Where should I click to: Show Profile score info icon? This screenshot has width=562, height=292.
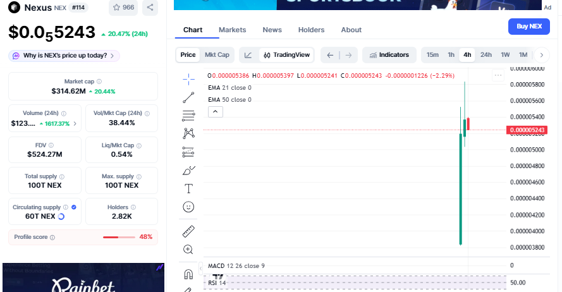[x=52, y=238]
